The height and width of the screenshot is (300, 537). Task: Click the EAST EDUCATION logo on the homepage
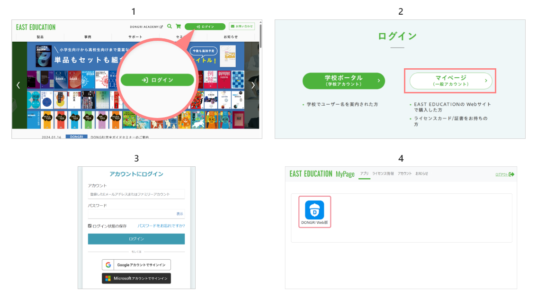36,27
